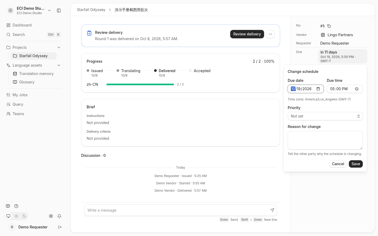Open the date picker calendar icon
378x236 pixels.
(x=318, y=89)
